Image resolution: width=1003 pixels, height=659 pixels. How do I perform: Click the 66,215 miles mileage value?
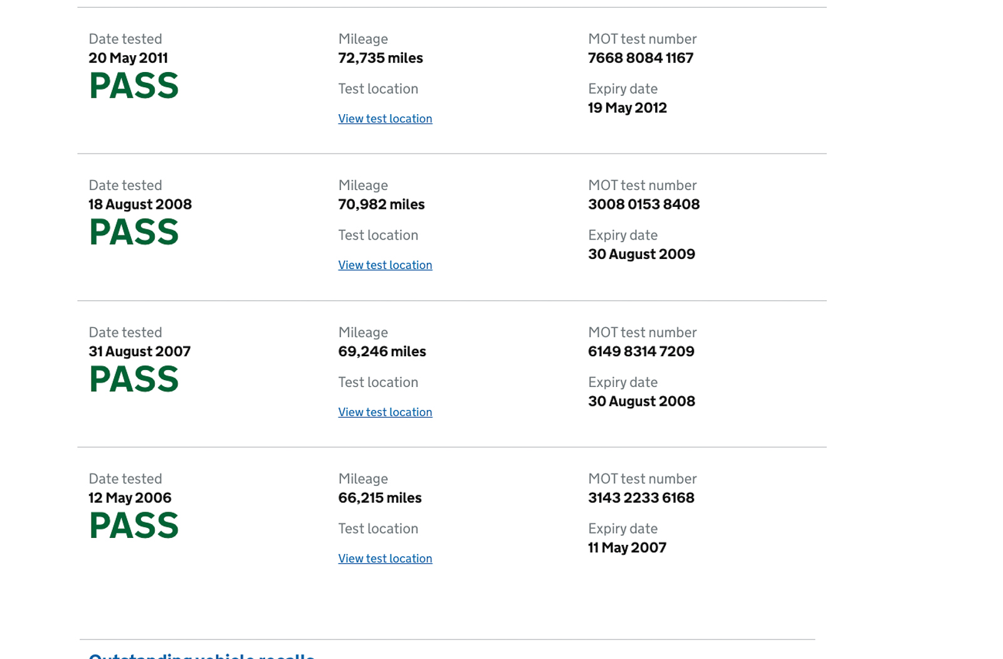pos(380,498)
